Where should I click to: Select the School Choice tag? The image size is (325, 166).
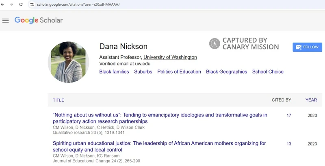coord(268,71)
